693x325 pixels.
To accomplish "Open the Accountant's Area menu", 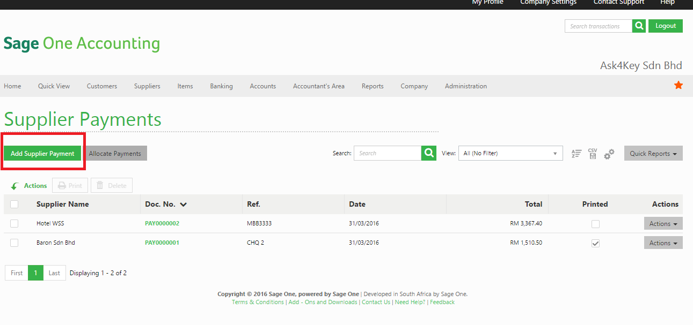I will (319, 86).
